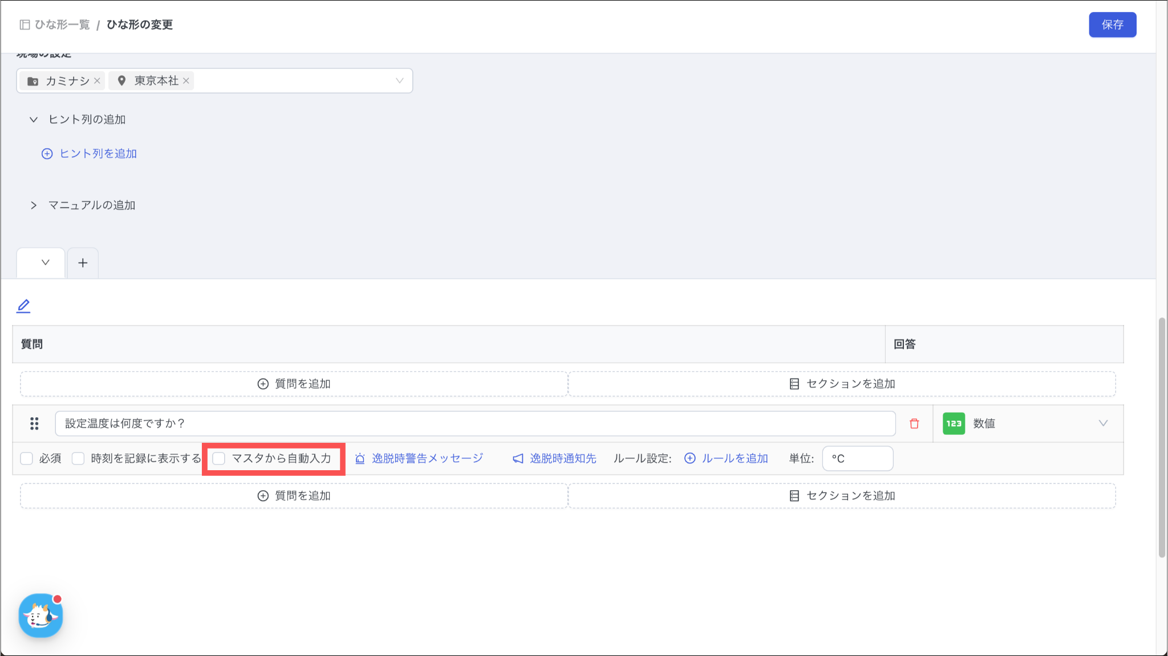Screen dimensions: 1168x656
Task: Open the chat support mascot icon
Action: [x=40, y=616]
